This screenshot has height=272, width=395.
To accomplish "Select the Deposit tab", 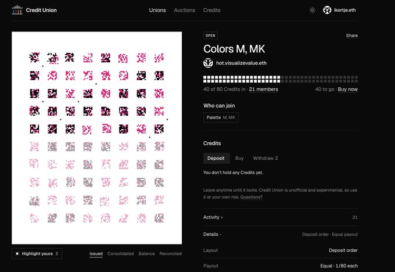I will pos(216,158).
